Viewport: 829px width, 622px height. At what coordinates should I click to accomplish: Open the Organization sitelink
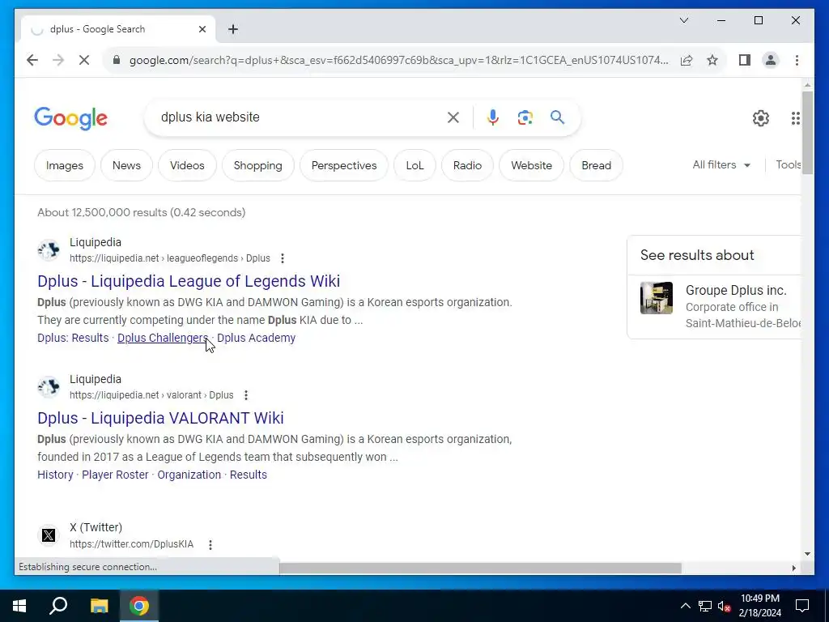point(189,475)
